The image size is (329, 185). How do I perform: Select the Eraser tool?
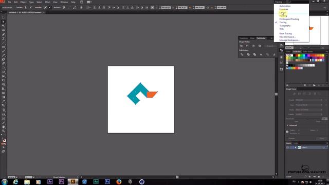click(x=4, y=64)
